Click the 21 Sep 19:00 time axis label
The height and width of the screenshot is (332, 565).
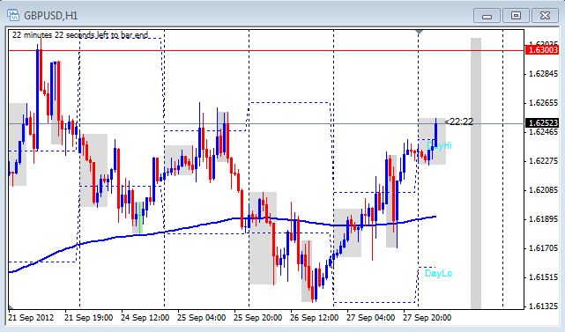[89, 318]
